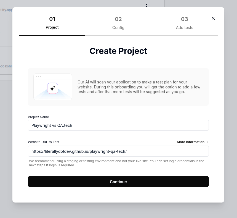237x218 pixels.
Task: Open the three-dot menu behind the dialog
Action: (x=147, y=5)
